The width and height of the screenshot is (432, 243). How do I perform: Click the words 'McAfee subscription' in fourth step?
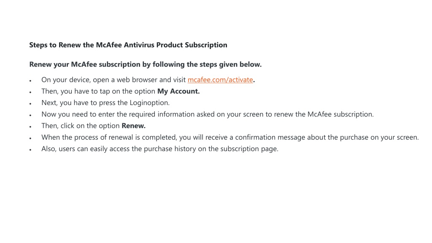click(x=340, y=114)
